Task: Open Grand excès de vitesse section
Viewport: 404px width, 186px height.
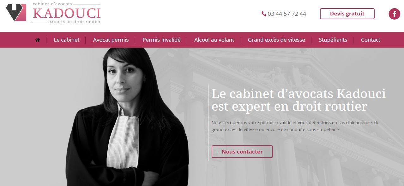Action: click(276, 40)
